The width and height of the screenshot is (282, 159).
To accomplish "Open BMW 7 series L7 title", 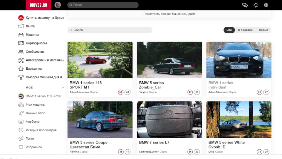I will pos(154,143).
